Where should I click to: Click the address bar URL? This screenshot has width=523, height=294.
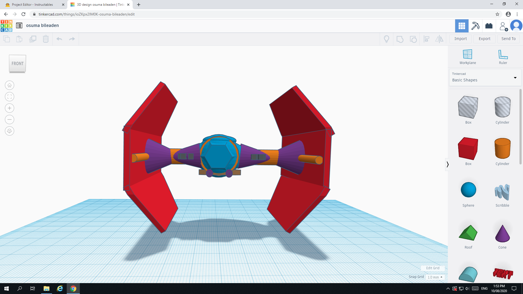pos(87,14)
